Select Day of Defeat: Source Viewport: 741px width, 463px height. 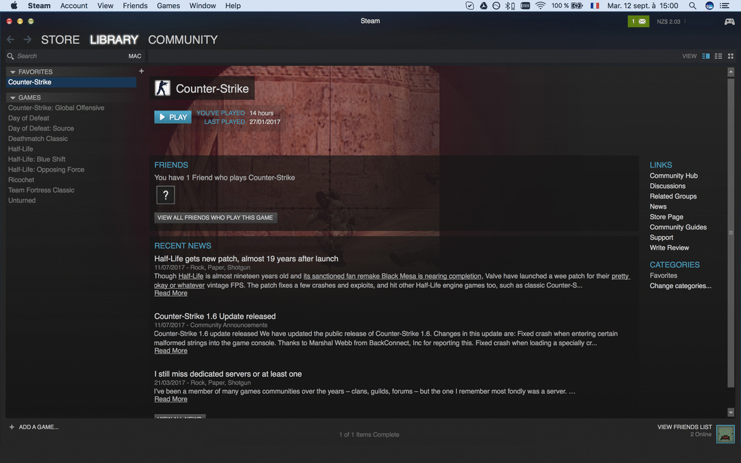pos(40,129)
